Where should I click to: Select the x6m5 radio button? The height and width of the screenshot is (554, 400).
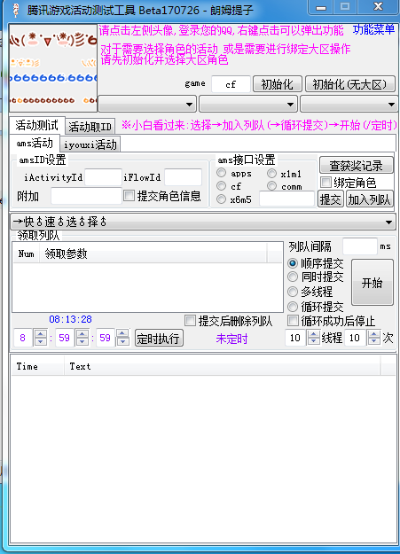222,199
